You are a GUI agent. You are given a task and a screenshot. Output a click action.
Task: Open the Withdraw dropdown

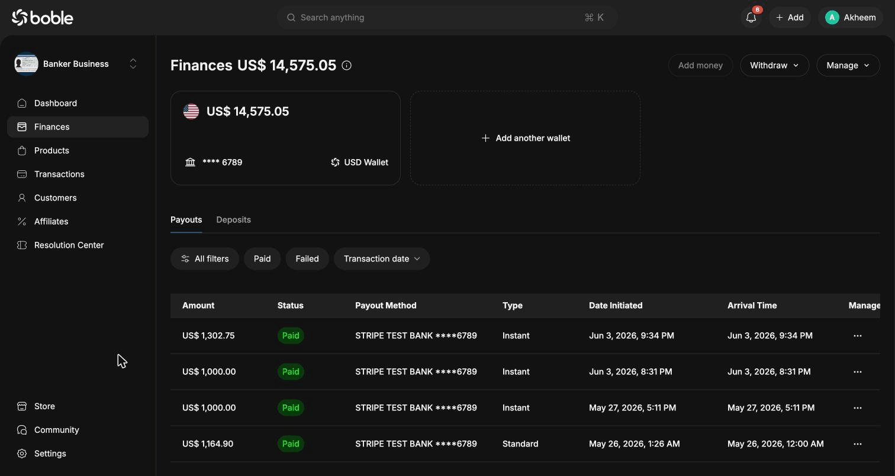(x=774, y=66)
